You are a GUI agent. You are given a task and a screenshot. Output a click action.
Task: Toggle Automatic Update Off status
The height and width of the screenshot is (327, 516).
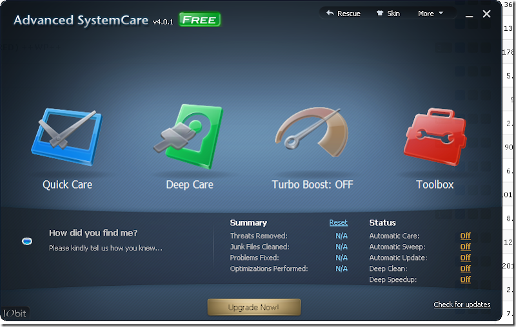click(465, 257)
